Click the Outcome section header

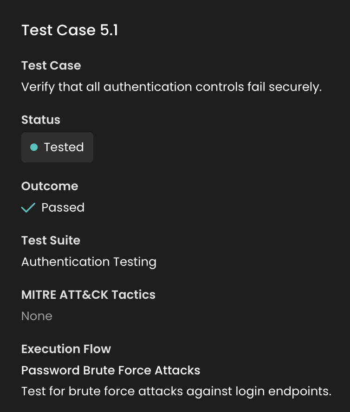click(x=50, y=186)
